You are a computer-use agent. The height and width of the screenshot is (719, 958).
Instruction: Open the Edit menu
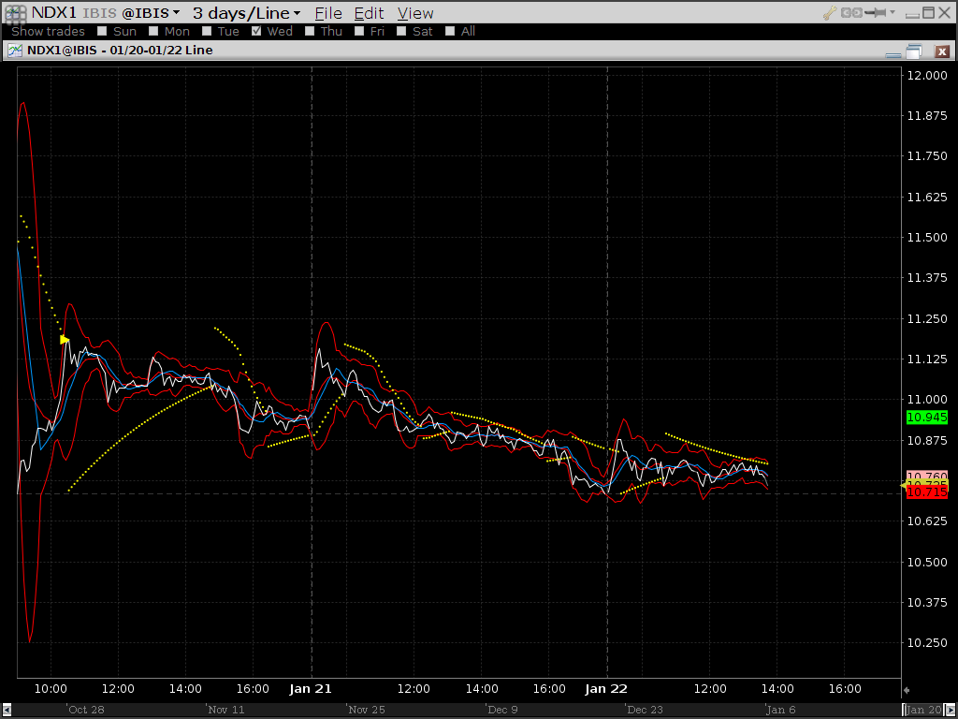click(369, 13)
